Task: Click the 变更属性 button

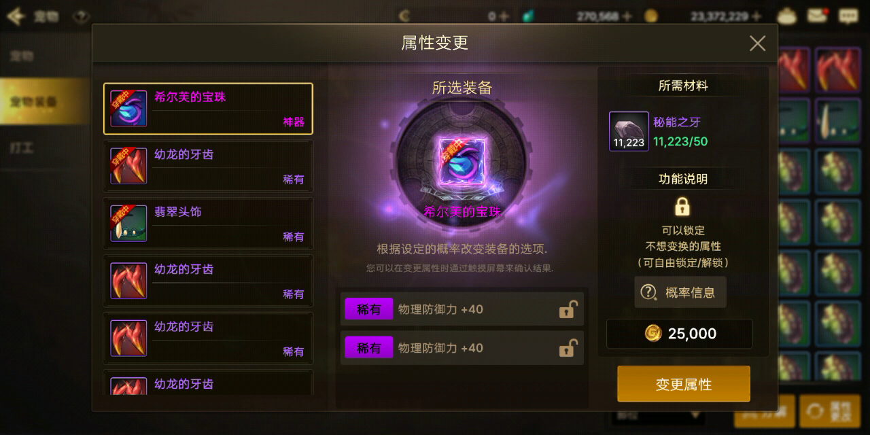Action: (x=684, y=384)
